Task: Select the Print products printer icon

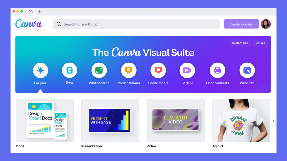Action: point(218,70)
